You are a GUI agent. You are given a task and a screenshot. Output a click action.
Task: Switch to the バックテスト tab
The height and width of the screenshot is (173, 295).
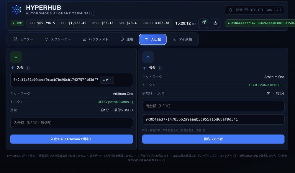click(95, 39)
